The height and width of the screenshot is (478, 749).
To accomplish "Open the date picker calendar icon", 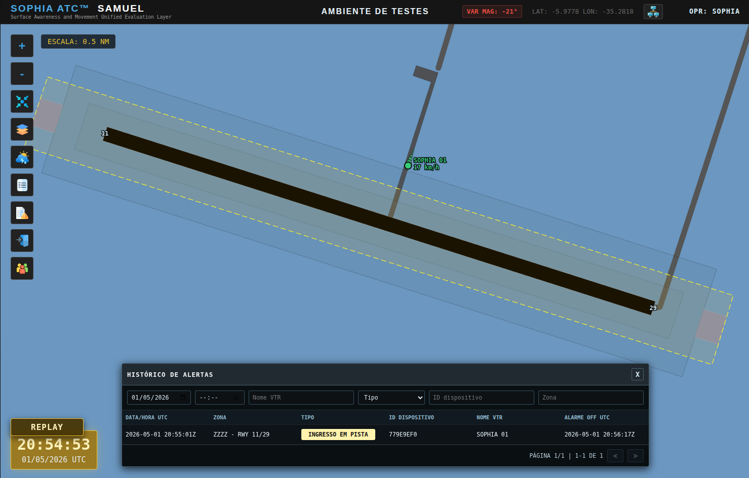I will pyautogui.click(x=183, y=398).
